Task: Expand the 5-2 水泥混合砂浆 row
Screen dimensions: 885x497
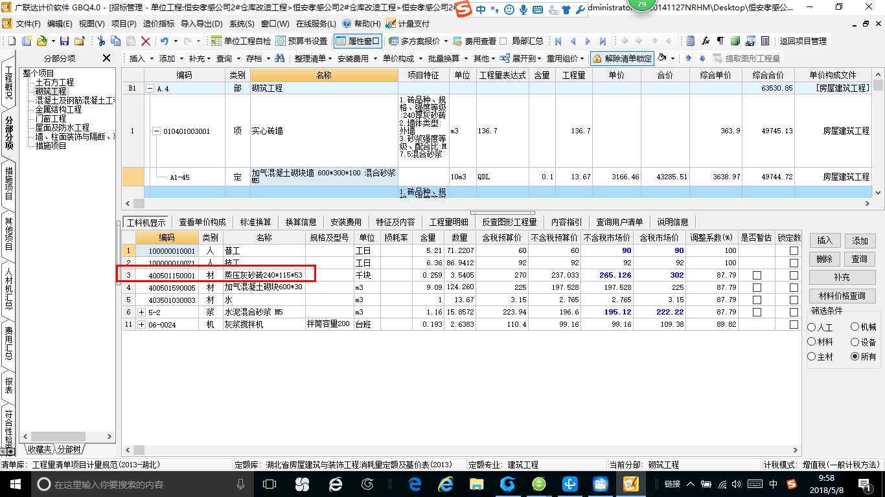Action: (x=142, y=312)
